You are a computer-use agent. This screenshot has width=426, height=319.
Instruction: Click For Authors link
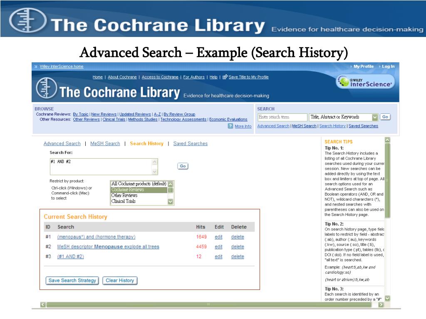click(194, 77)
